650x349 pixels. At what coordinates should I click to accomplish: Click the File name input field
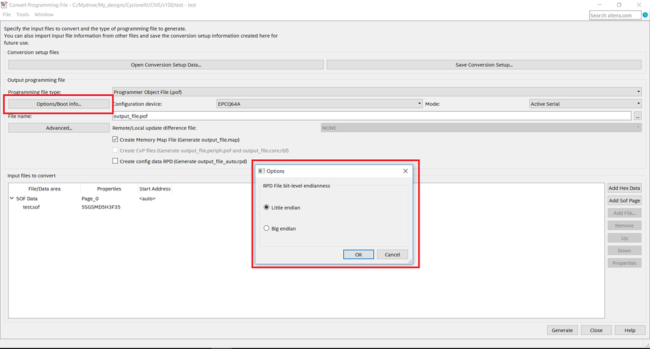click(371, 116)
